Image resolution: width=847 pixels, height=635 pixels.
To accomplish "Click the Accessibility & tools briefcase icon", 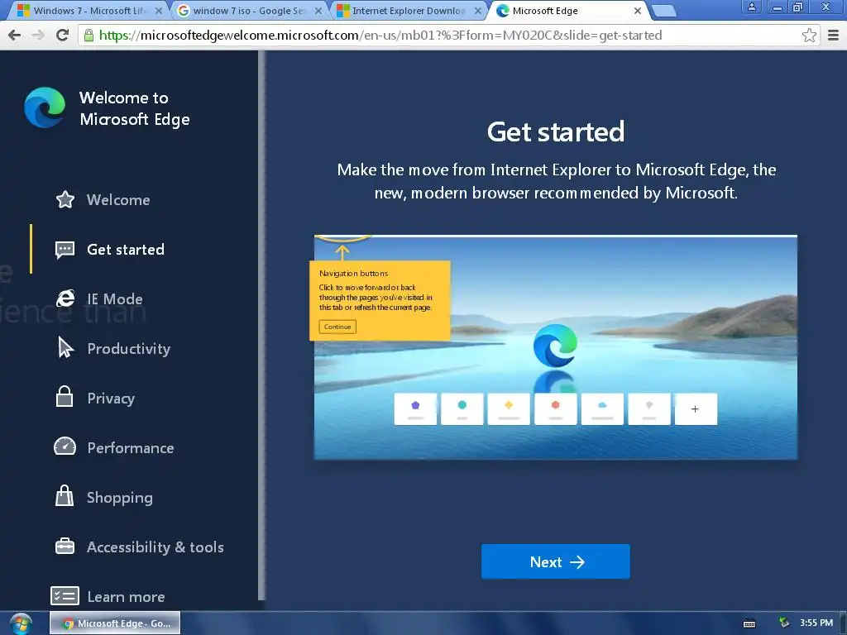I will (65, 547).
